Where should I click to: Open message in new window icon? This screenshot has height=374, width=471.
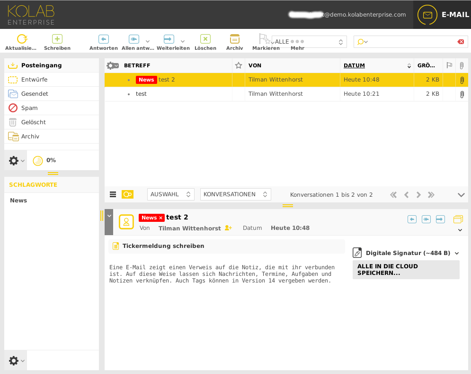pyautogui.click(x=458, y=219)
